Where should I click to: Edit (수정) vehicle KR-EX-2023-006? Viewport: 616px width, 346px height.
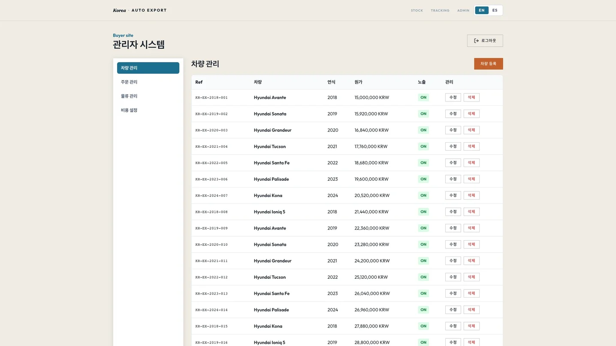coord(453,179)
